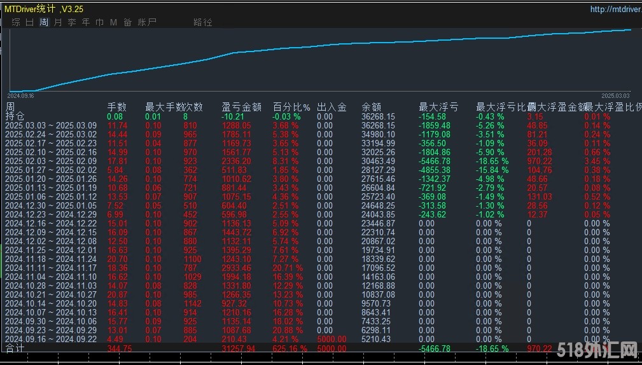Click the total percentage 625.16 %
Screen dimensions: 642x365
coord(290,349)
